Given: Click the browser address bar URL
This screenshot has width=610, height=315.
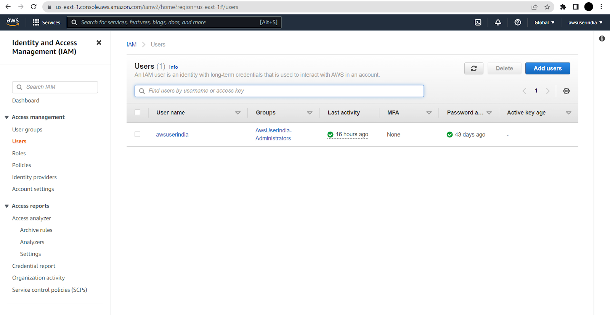Looking at the screenshot, I should [x=147, y=7].
